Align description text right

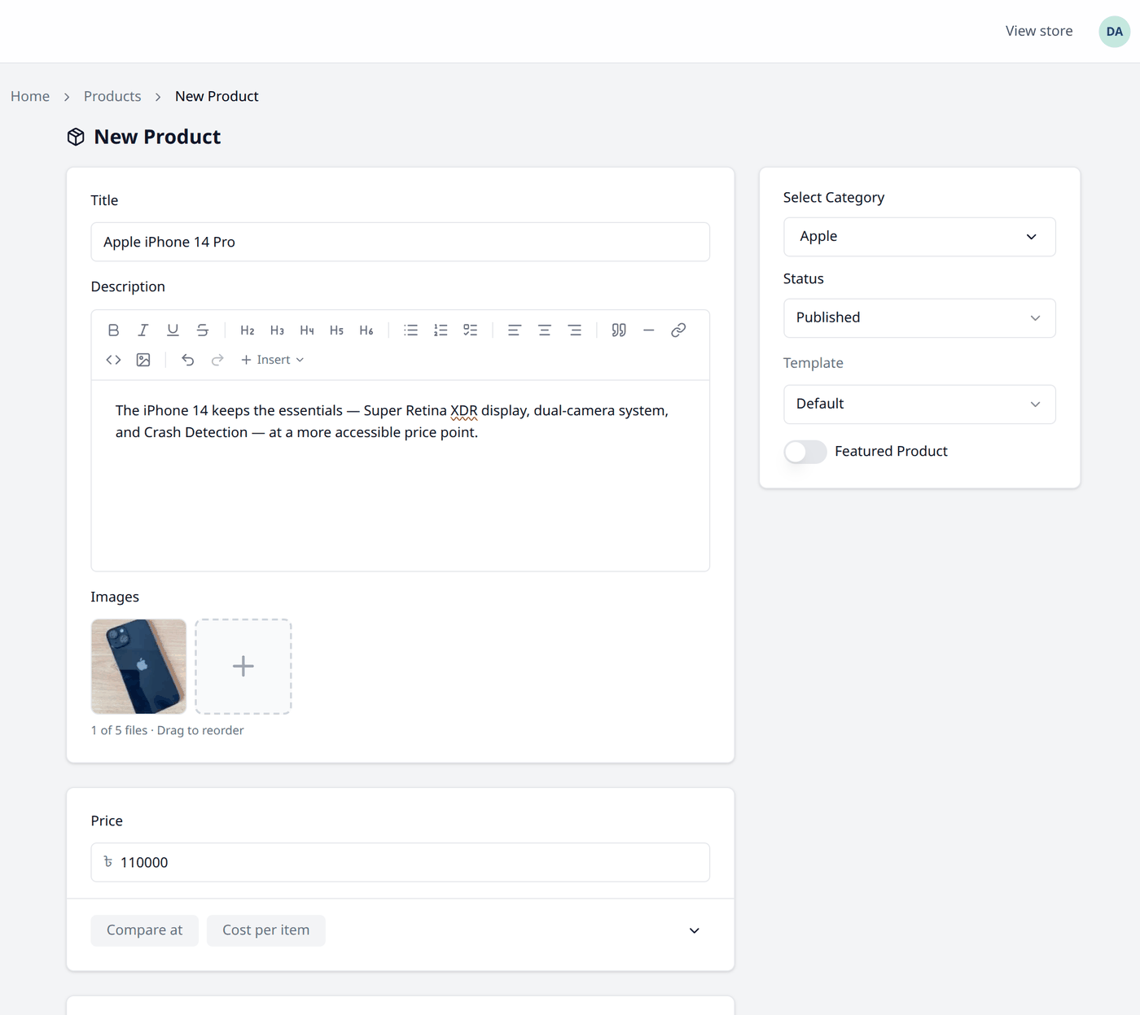pos(575,330)
